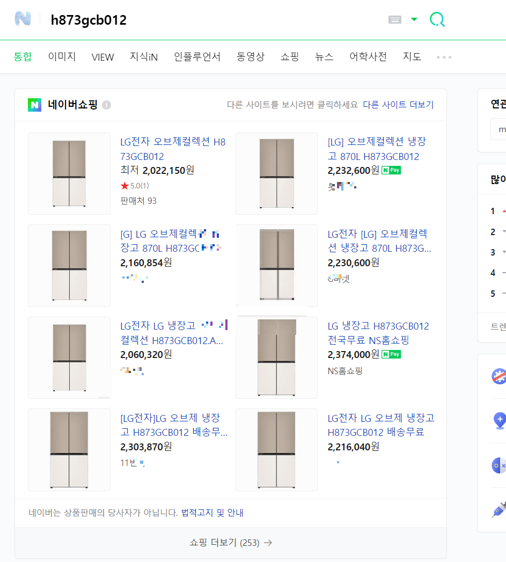Click the Naver Shopping N logo icon
This screenshot has height=562, width=506.
(x=34, y=105)
